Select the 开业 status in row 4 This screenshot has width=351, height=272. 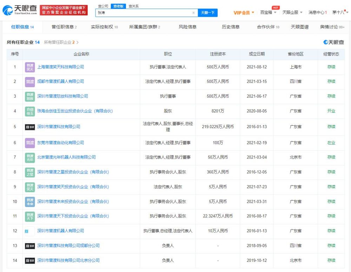point(331,111)
